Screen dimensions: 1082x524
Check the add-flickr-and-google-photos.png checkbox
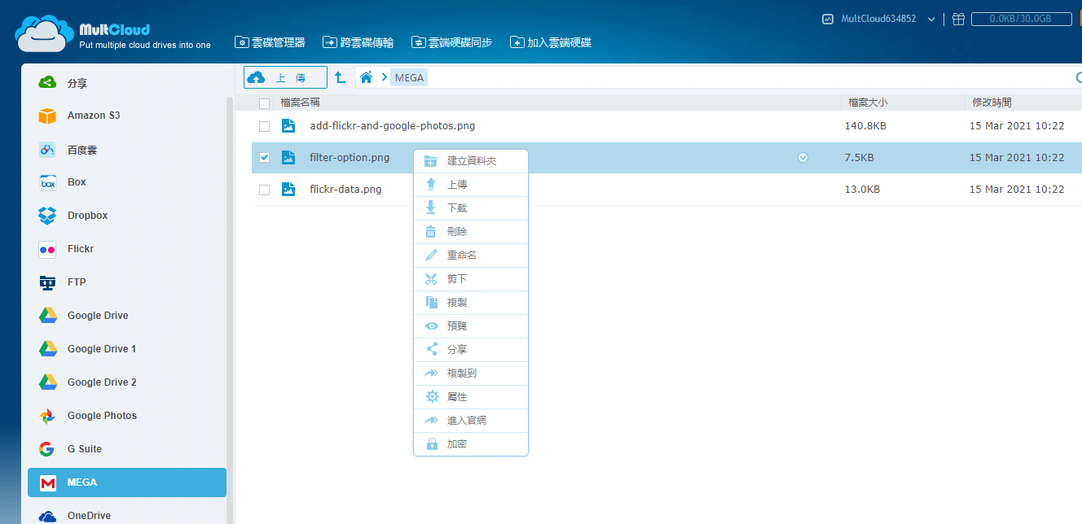click(x=264, y=126)
